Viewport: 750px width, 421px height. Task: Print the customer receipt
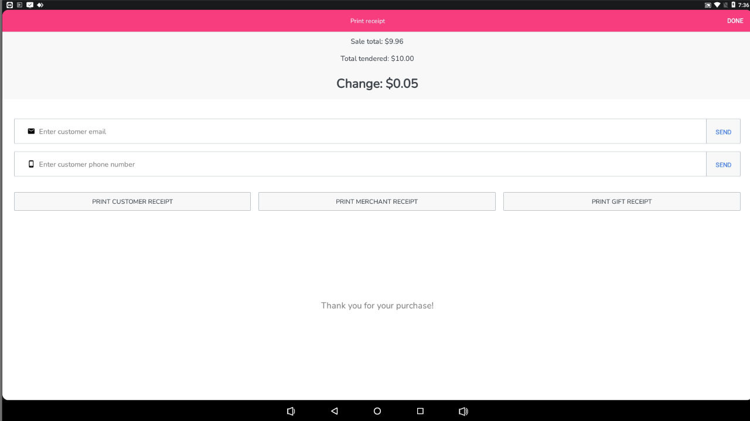point(132,201)
